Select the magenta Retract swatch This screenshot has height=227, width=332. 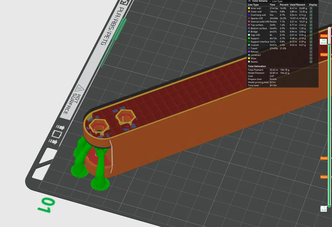pyautogui.click(x=249, y=52)
